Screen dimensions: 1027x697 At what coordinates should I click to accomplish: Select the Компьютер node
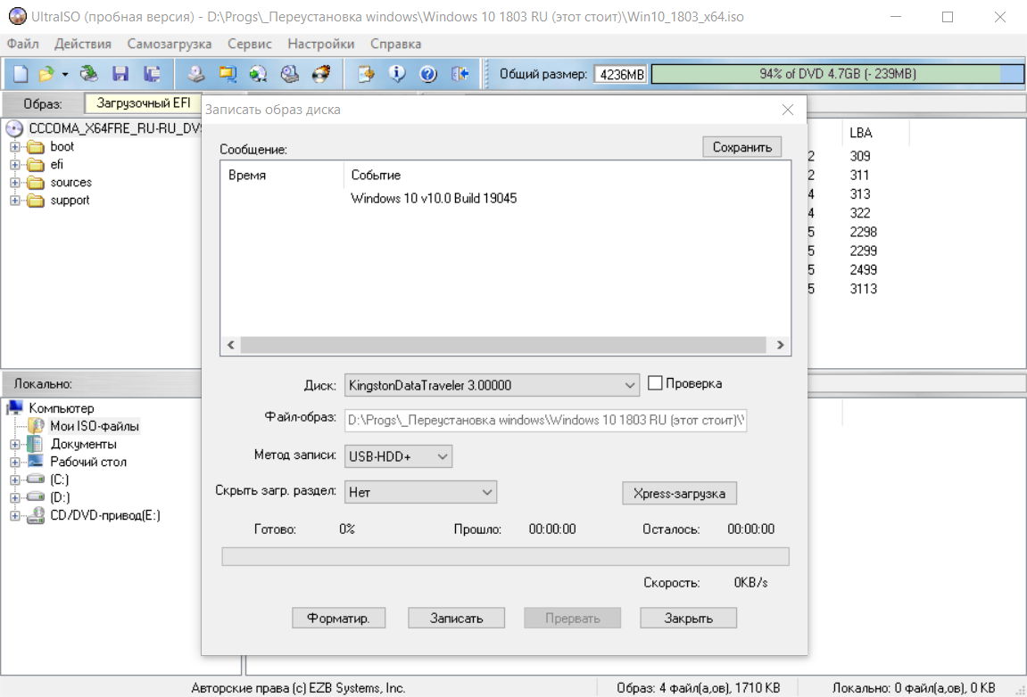click(62, 408)
